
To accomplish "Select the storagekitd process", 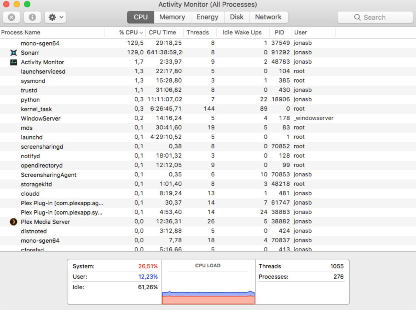I will pyautogui.click(x=208, y=184).
